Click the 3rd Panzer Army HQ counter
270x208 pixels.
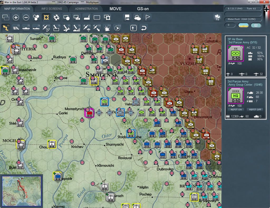pos(235,95)
